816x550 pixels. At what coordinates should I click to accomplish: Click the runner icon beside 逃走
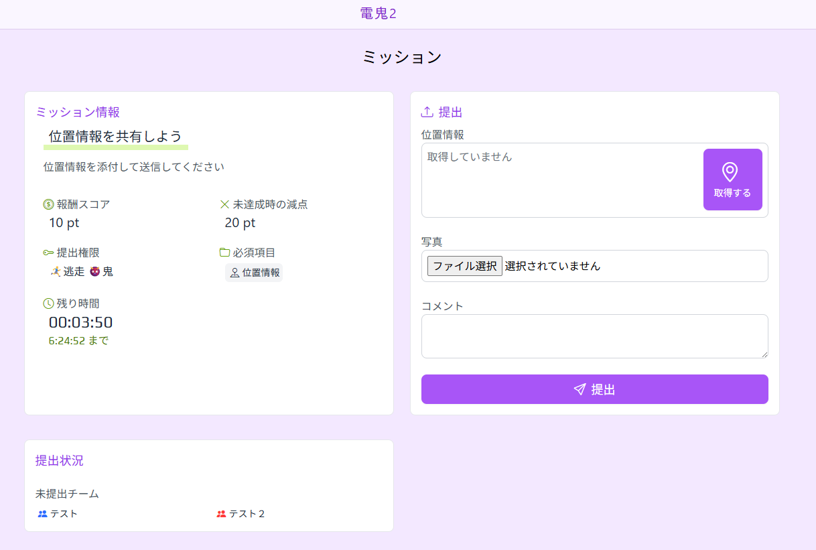tap(56, 271)
